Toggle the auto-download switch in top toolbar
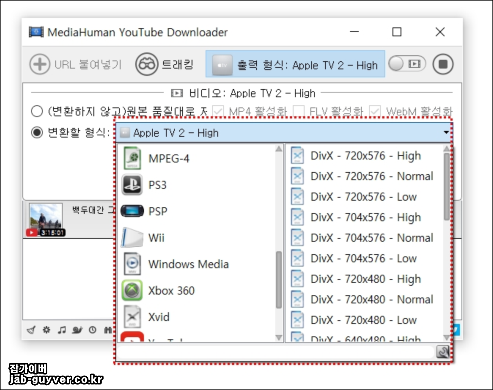Image resolution: width=493 pixels, height=390 pixels. point(407,64)
